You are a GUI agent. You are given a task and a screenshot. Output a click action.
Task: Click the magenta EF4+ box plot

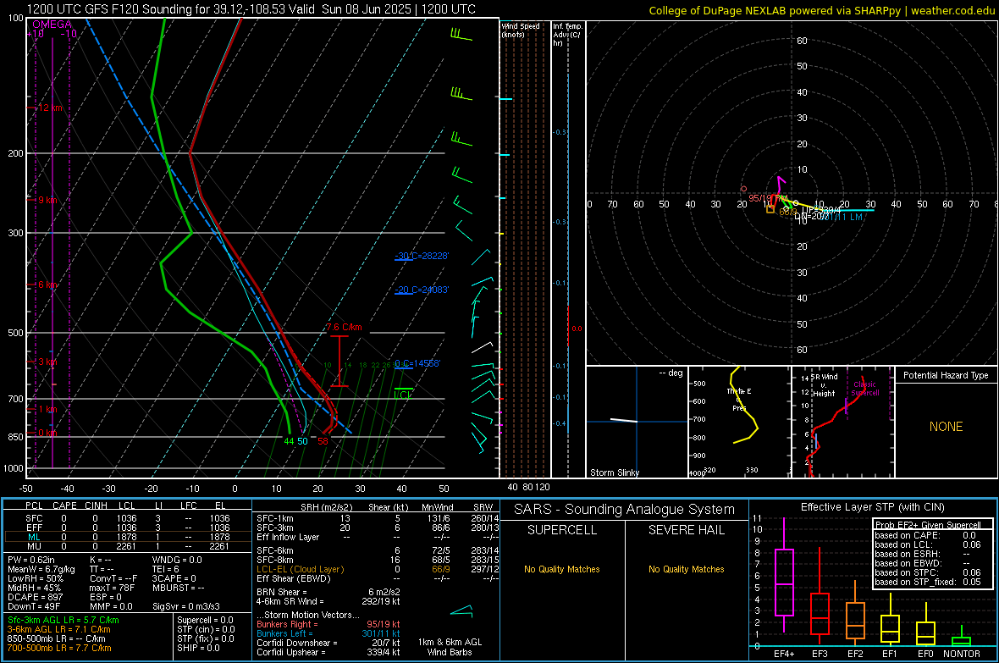click(x=784, y=582)
